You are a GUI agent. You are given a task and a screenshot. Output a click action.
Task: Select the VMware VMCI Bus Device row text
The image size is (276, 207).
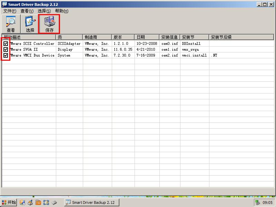32,55
